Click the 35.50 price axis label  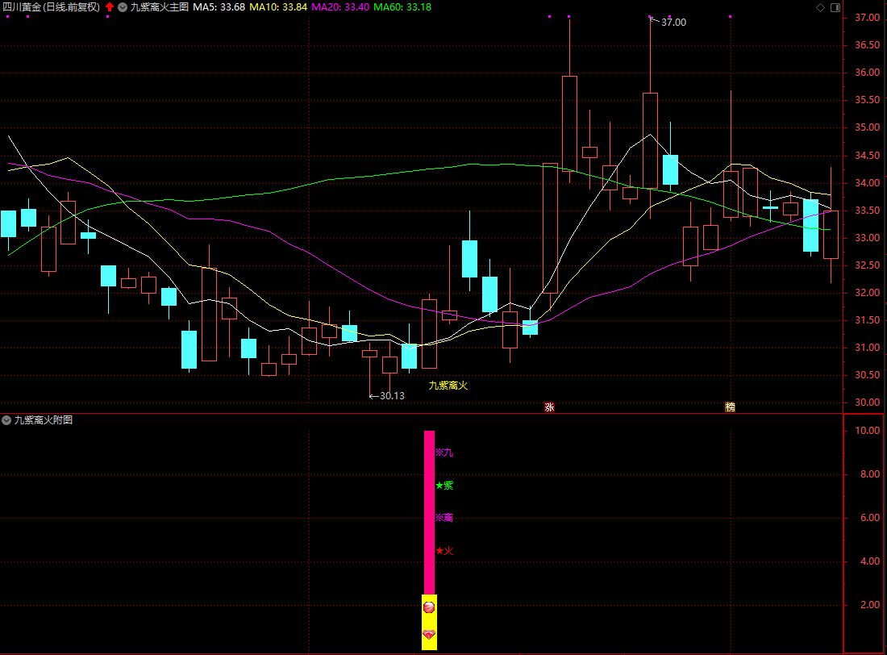click(867, 100)
